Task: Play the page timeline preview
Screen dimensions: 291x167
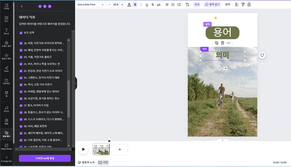Action: (x=83, y=149)
